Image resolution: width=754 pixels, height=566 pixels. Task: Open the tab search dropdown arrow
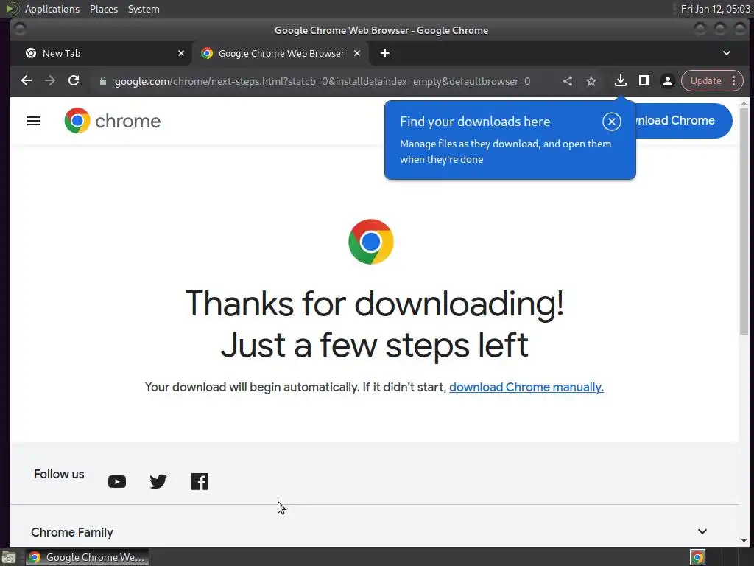click(x=727, y=53)
